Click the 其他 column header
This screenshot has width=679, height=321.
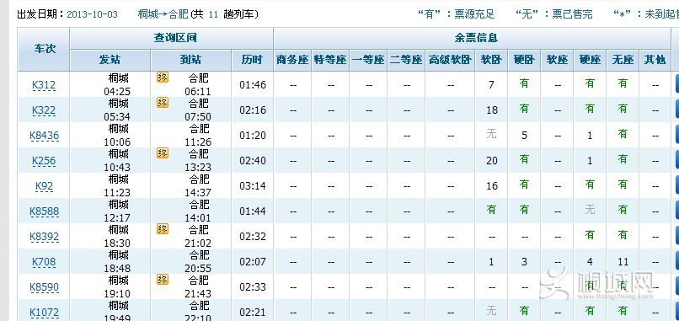tap(655, 60)
